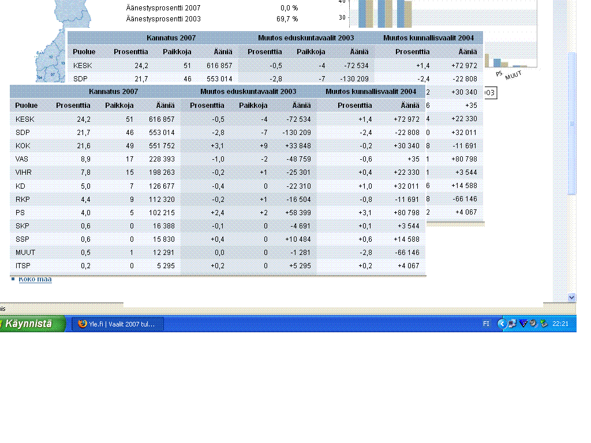Image resolution: width=591 pixels, height=443 pixels.
Task: Select the ITSP party row
Action: click(218, 266)
